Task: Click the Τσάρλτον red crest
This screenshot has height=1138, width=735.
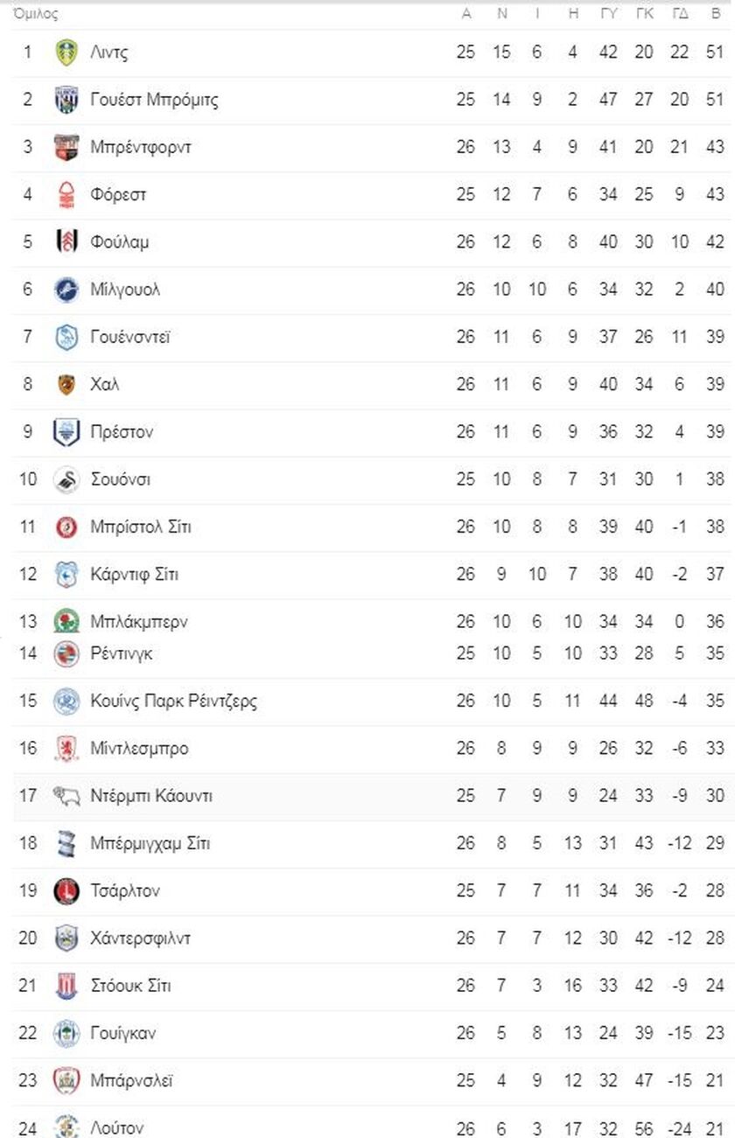Action: coord(66,890)
